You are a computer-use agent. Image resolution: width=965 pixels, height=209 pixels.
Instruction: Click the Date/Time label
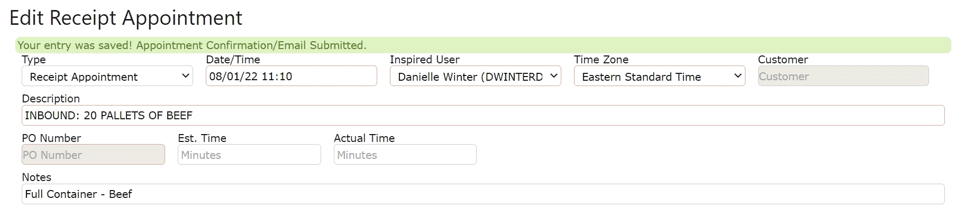click(233, 60)
